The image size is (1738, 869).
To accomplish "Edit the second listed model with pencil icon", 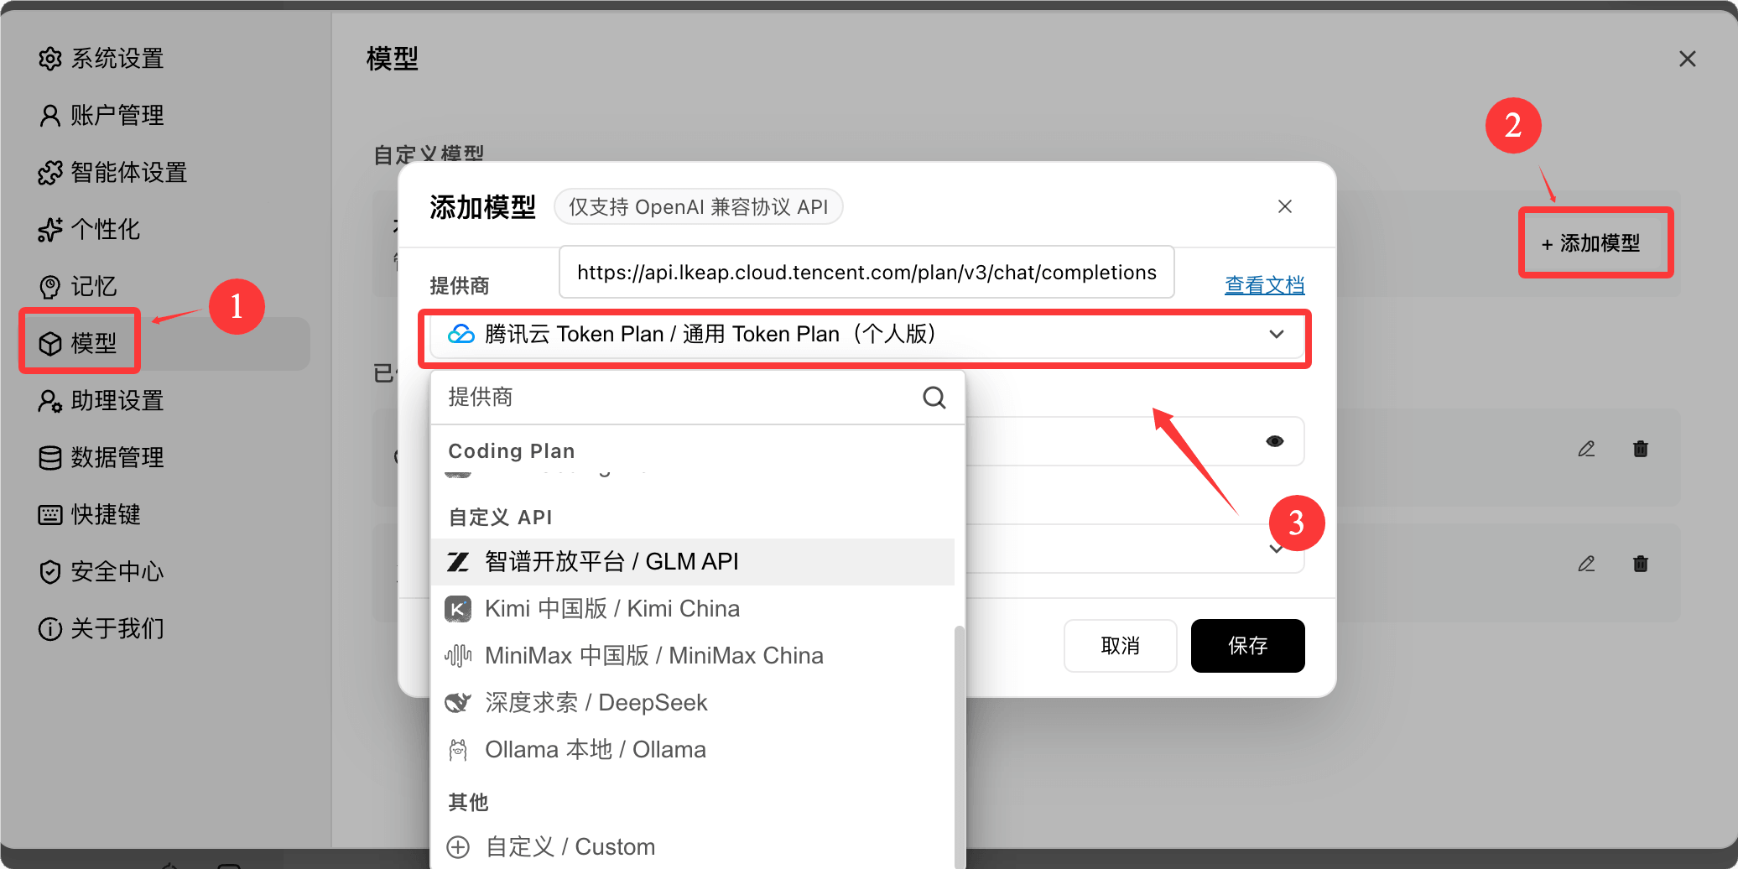I will (1586, 564).
